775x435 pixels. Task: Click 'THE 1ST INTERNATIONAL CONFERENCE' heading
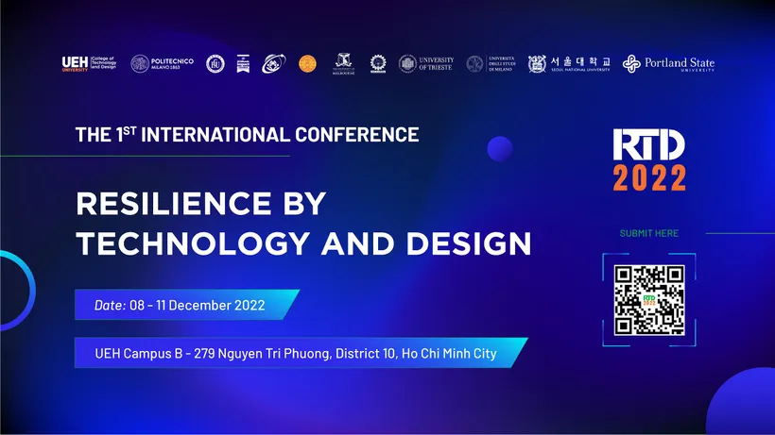pyautogui.click(x=247, y=135)
